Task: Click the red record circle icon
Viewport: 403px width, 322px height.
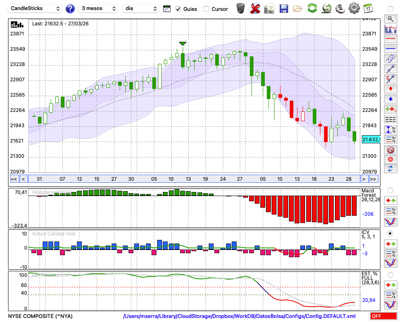Action: 391,159
